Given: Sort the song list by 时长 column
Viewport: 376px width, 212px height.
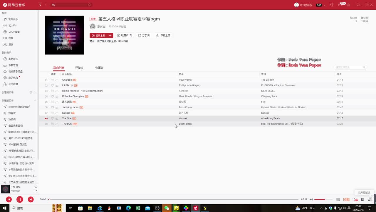Looking at the screenshot, I should pyautogui.click(x=339, y=74).
